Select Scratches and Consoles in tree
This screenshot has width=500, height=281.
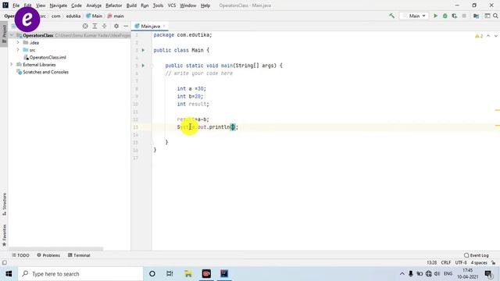[x=43, y=72]
